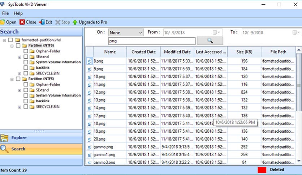Open the Help menu
This screenshot has height=175, width=302.
click(x=18, y=13)
